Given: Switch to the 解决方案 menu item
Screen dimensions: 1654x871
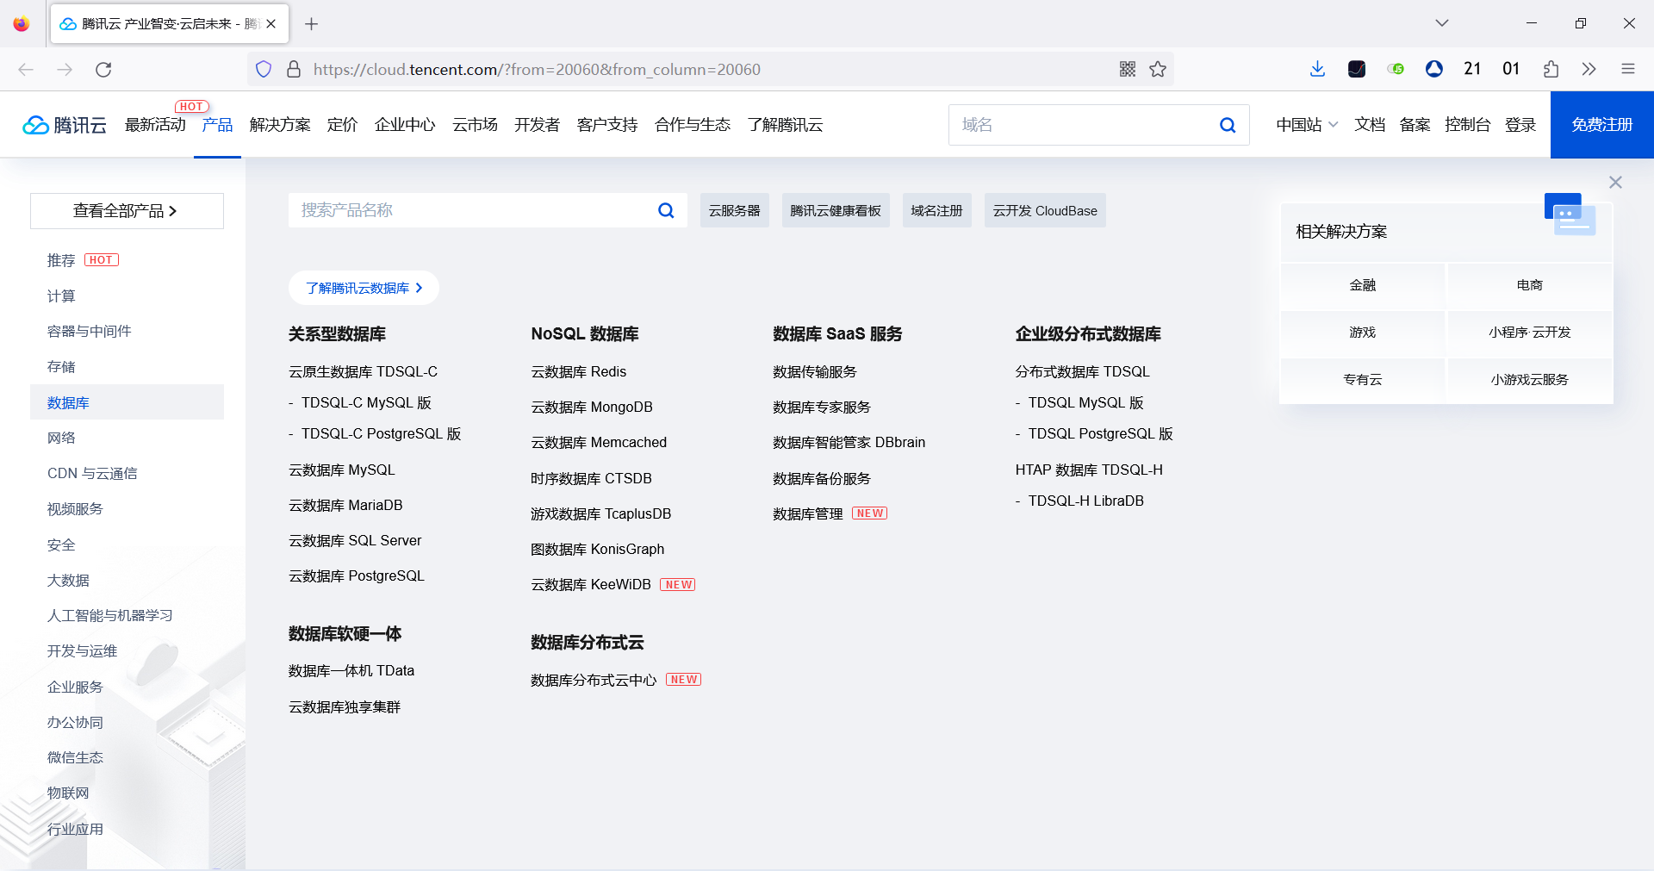Looking at the screenshot, I should (x=279, y=124).
